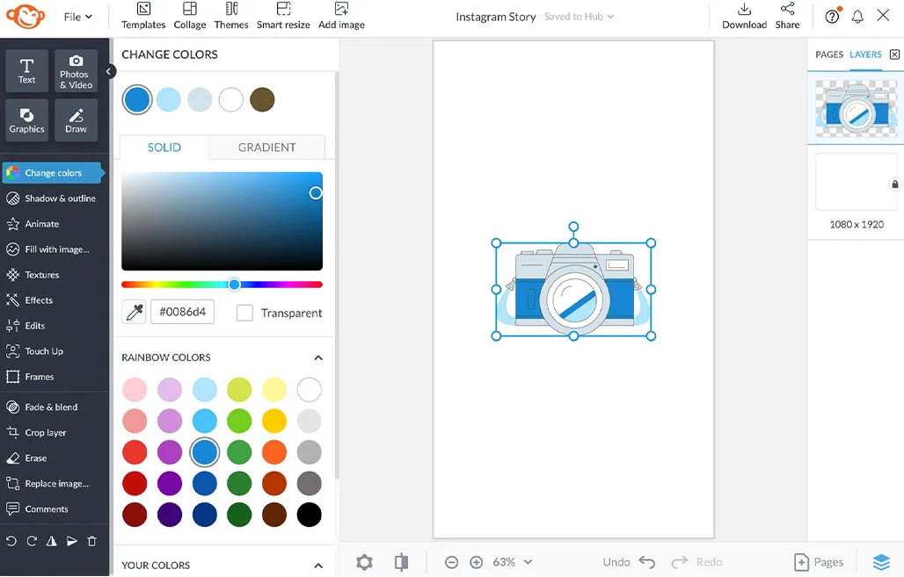Switch to the Layers tab
The width and height of the screenshot is (904, 577).
(x=865, y=54)
